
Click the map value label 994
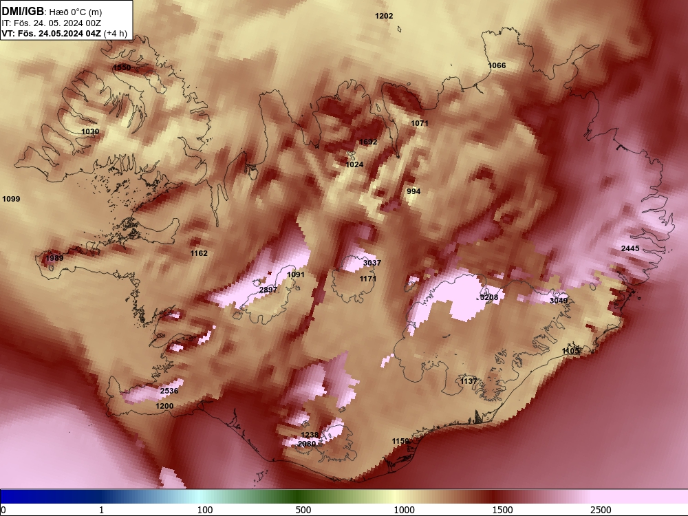(x=413, y=191)
